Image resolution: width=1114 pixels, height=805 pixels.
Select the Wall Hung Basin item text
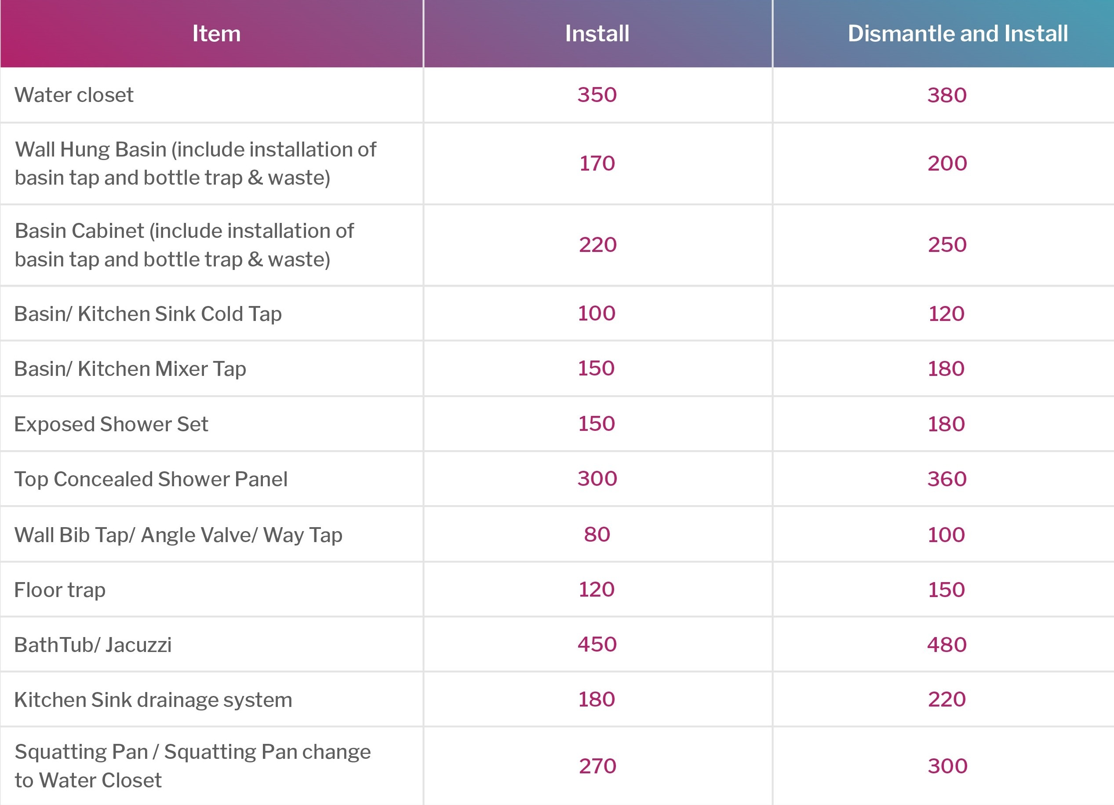click(x=196, y=163)
